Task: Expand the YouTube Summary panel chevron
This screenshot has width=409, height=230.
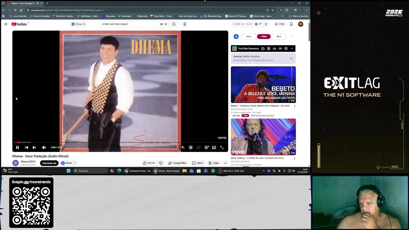Action: [292, 49]
